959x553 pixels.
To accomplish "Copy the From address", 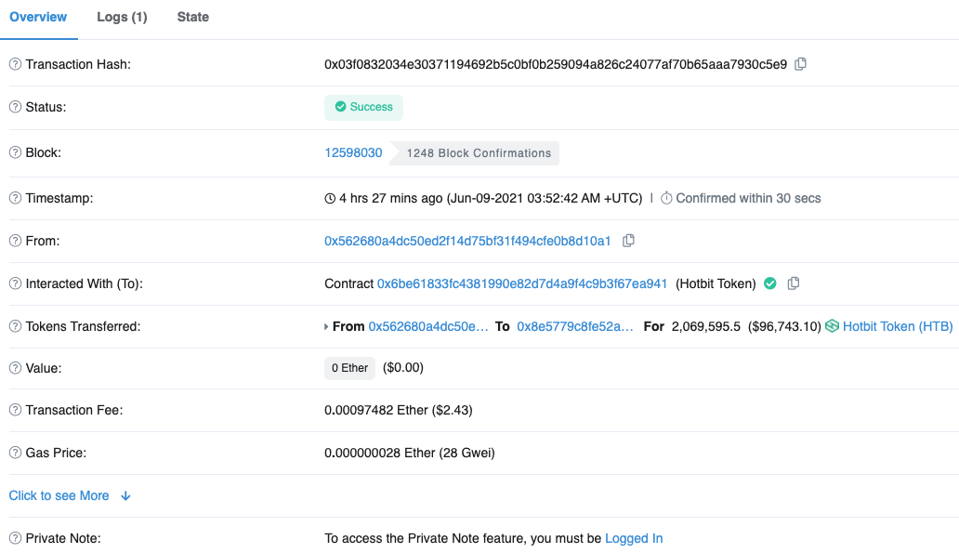I will pyautogui.click(x=628, y=241).
